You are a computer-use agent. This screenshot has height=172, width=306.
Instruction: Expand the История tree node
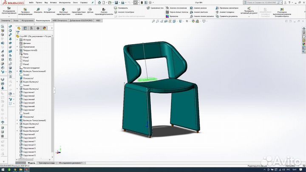17,40
